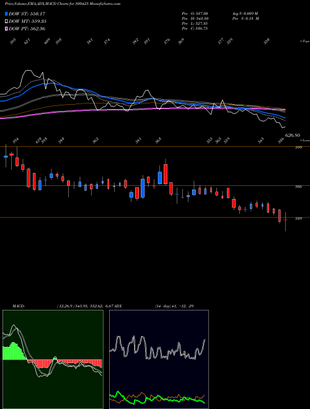Click the 545 label in the lows row

260,141
